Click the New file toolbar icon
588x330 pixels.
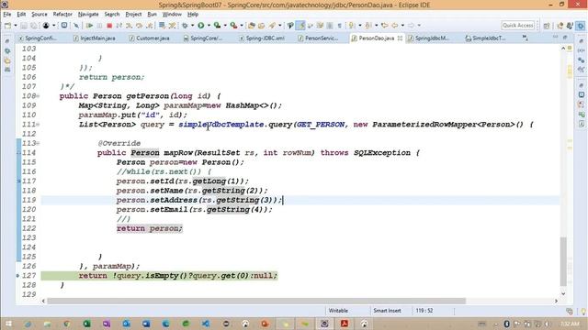click(x=8, y=26)
